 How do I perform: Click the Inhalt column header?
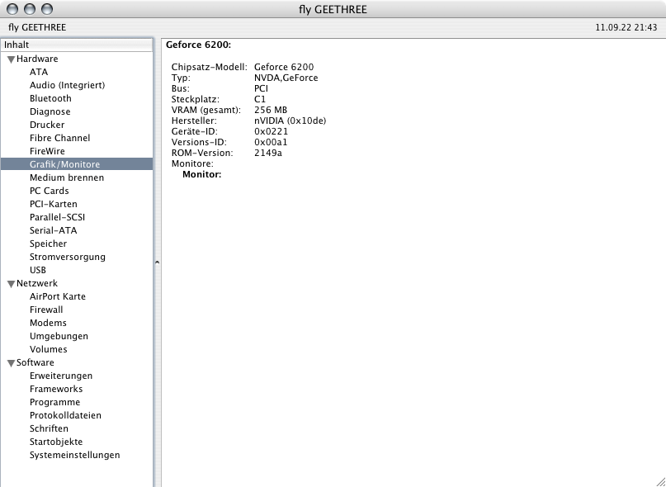[x=77, y=45]
